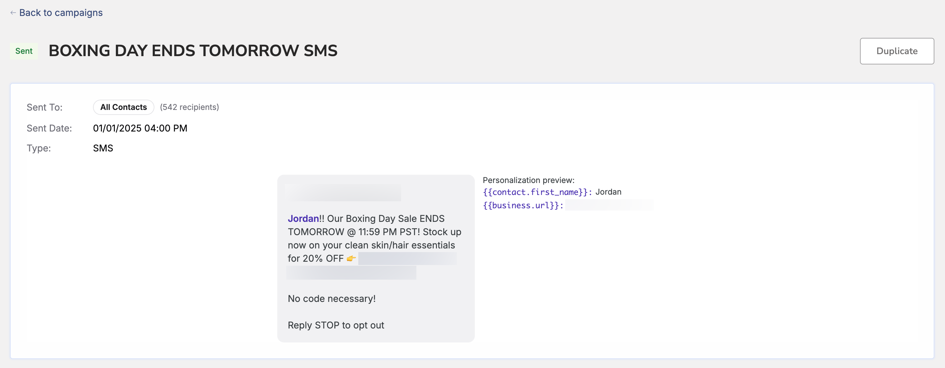Click the contact.first_name personalization token

click(538, 192)
